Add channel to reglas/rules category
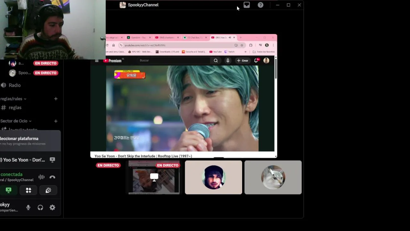 [x=56, y=99]
